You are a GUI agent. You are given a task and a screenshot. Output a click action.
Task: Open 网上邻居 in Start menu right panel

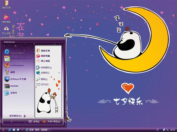[43, 61]
